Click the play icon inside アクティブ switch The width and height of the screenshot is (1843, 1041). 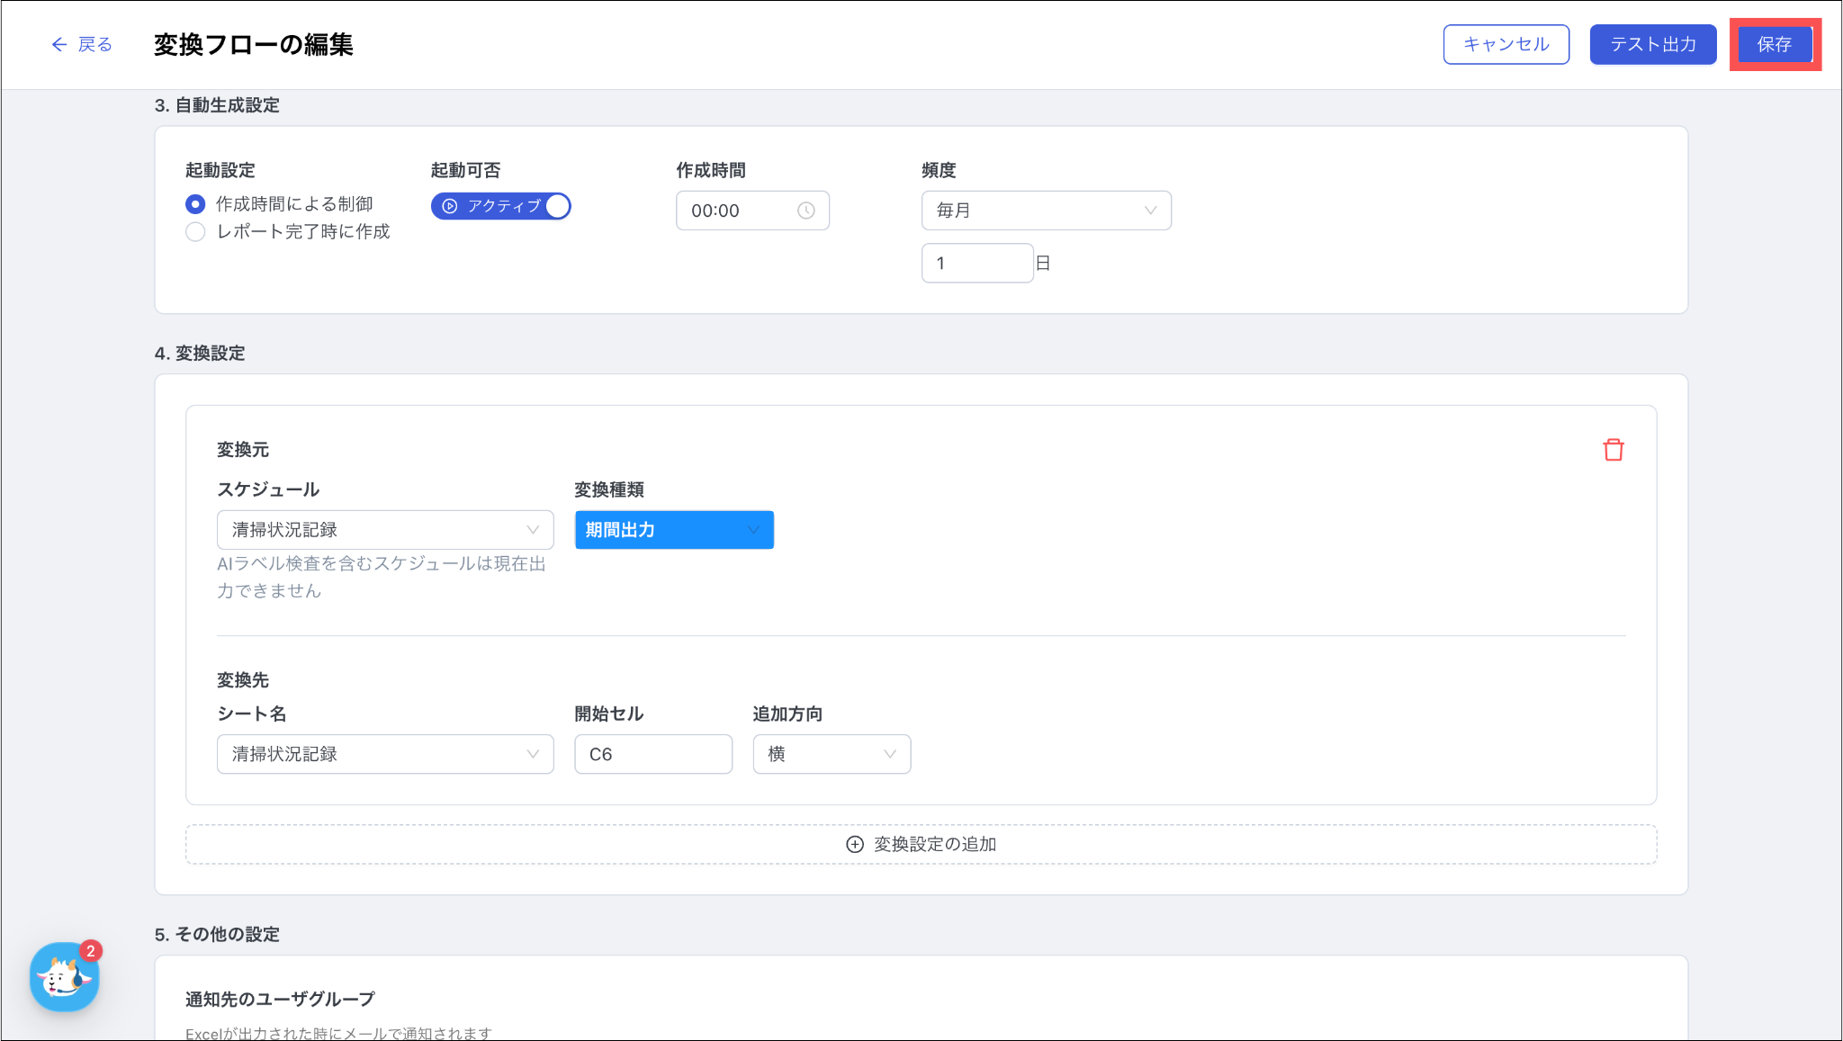click(450, 206)
